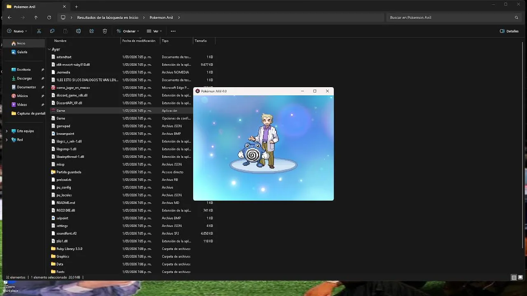Click Oak and Poliwhirl in game window

point(259,142)
